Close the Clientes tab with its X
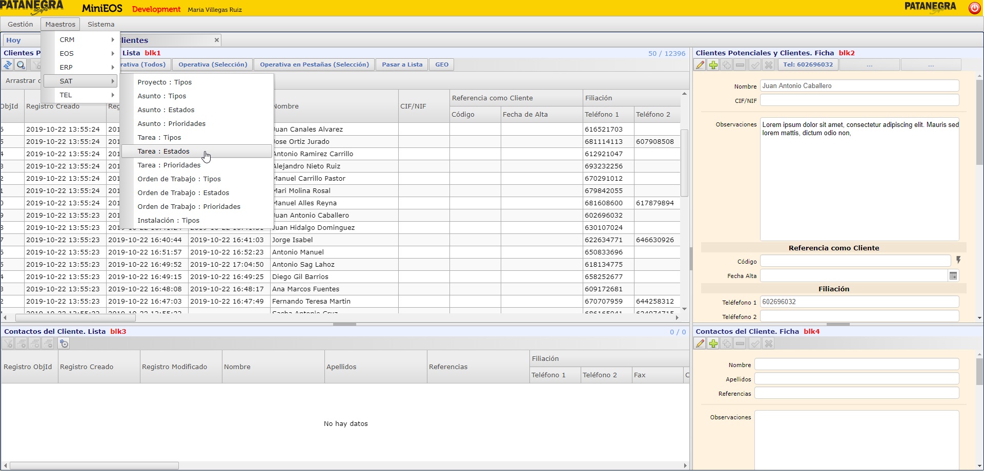Screen dimensions: 984x471 click(217, 40)
